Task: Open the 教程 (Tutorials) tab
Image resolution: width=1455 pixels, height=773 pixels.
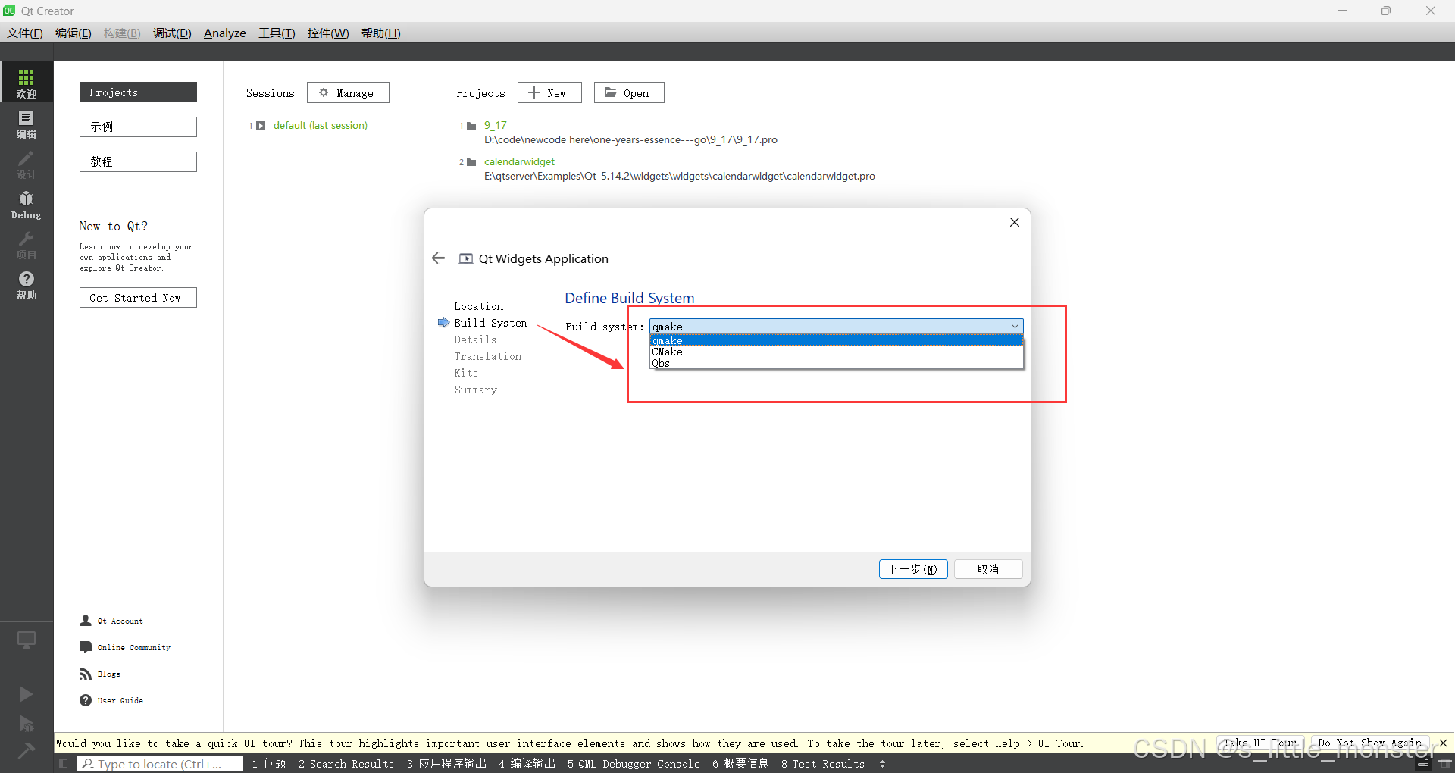Action: click(x=138, y=161)
